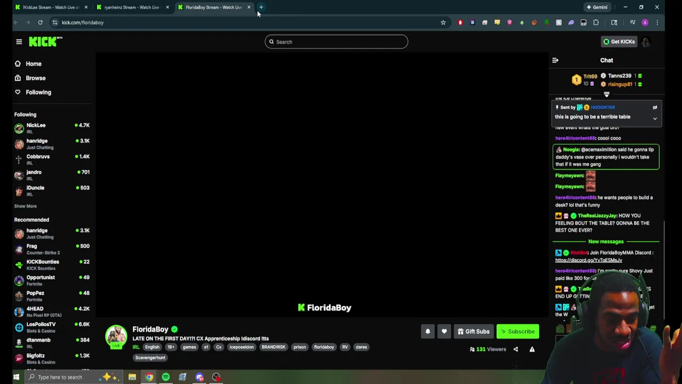Click Get KICKs button
This screenshot has height=384, width=682.
click(619, 42)
